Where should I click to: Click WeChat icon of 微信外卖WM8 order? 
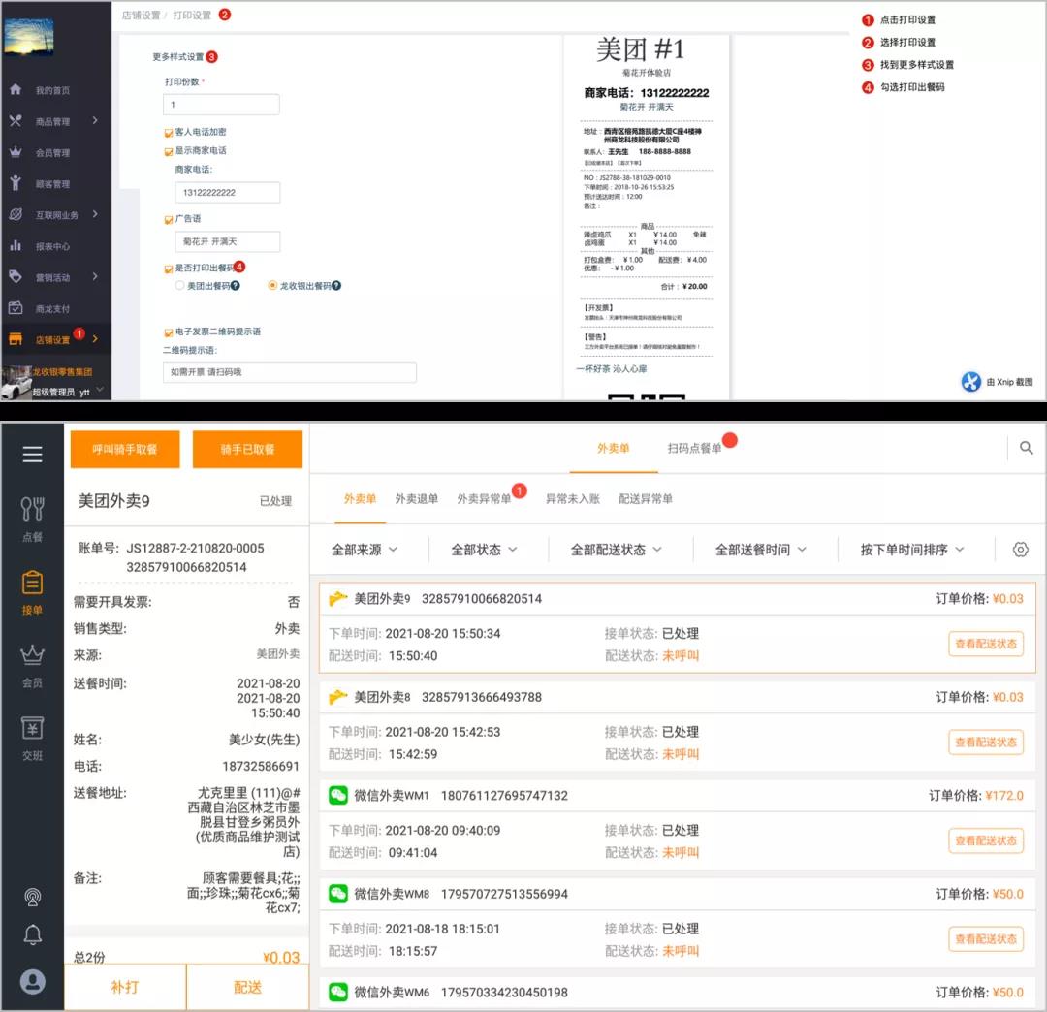338,893
